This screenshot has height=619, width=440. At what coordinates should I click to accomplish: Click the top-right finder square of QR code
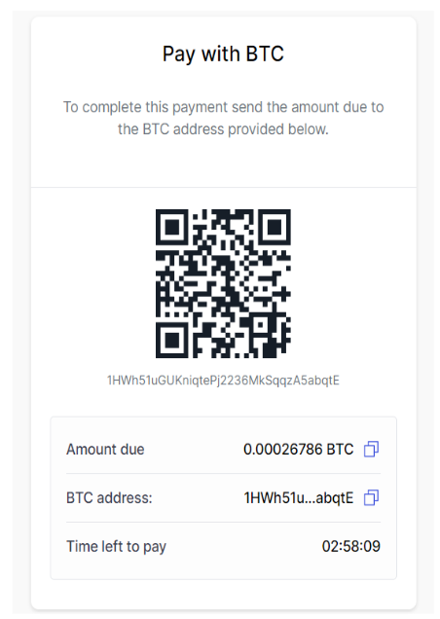click(x=275, y=227)
